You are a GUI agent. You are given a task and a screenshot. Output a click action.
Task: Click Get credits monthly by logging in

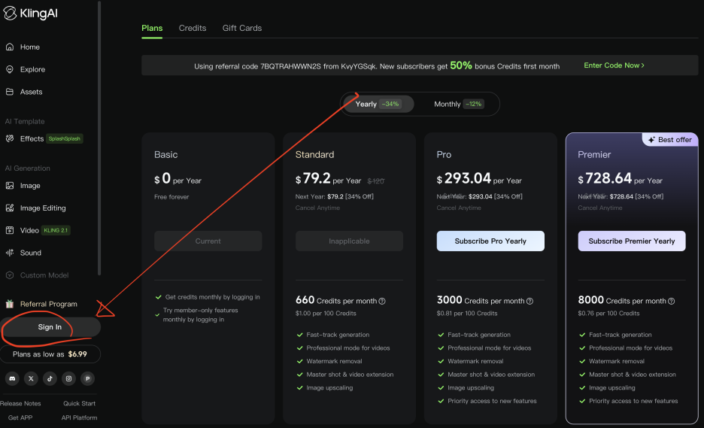212,297
